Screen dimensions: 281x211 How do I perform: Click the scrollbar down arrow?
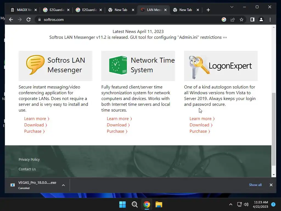274,175
